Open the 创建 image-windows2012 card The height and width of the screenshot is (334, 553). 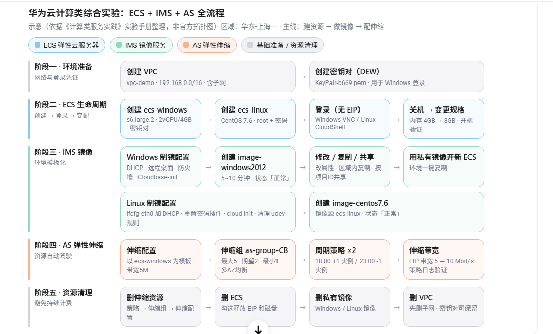[255, 166]
